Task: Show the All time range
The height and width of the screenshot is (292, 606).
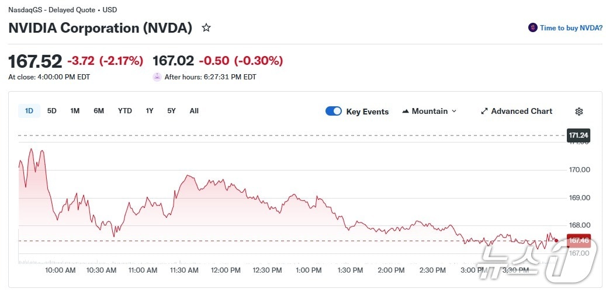Action: 194,111
